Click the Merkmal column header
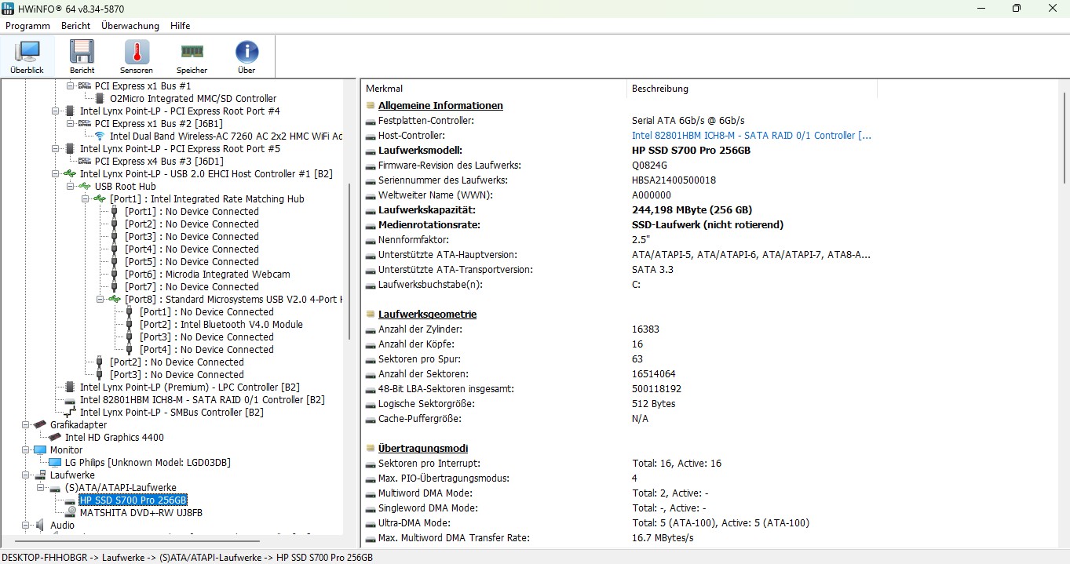The height and width of the screenshot is (564, 1070). click(x=385, y=89)
